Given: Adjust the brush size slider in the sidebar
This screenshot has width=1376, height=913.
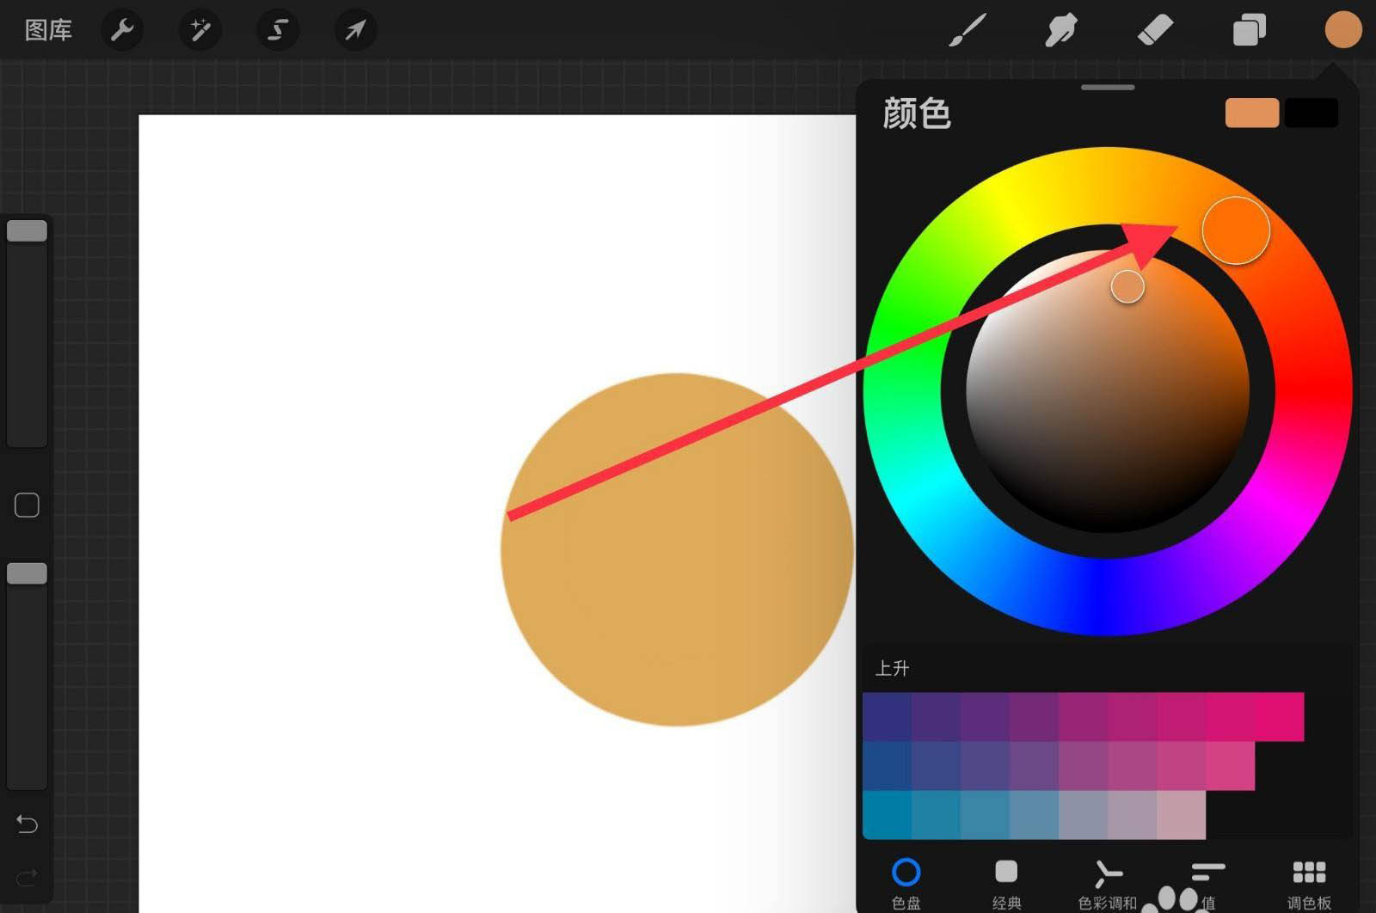Looking at the screenshot, I should [x=27, y=230].
